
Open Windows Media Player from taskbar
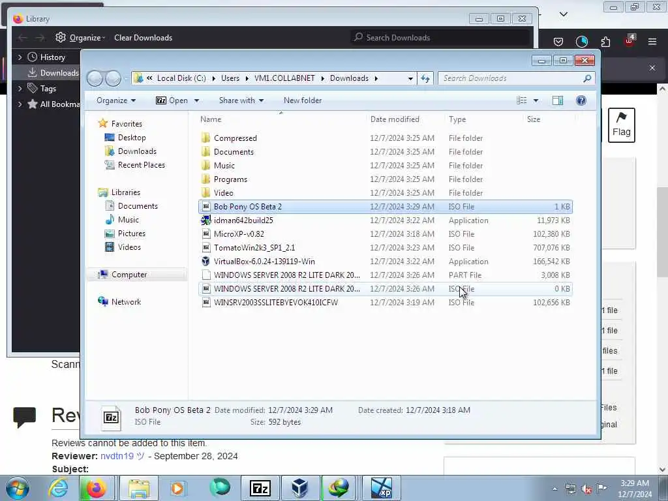[x=177, y=488]
